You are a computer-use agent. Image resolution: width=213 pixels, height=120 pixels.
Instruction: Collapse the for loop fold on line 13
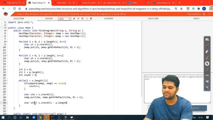coord(7,56)
